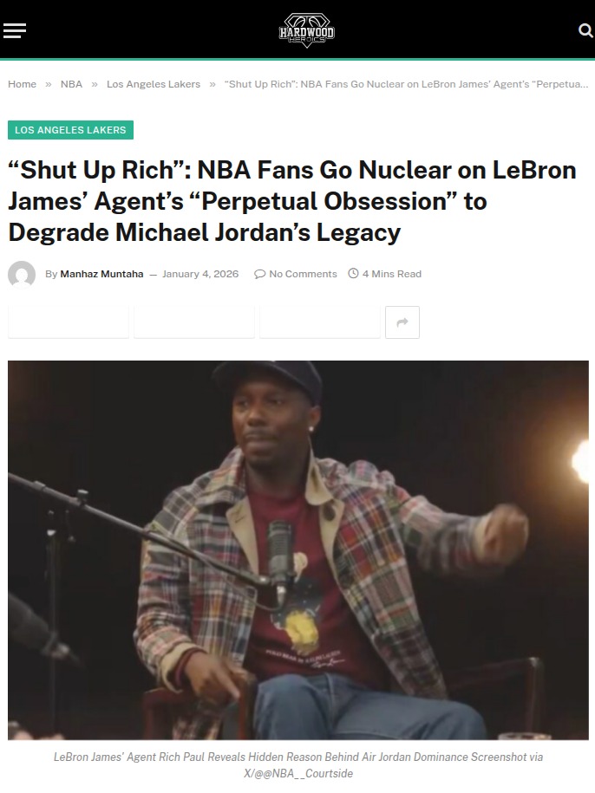Click the author avatar image

[x=22, y=274]
